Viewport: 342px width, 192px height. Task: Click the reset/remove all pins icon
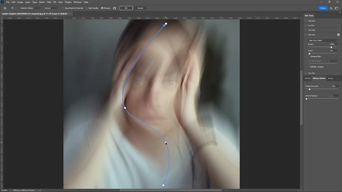pos(114,8)
